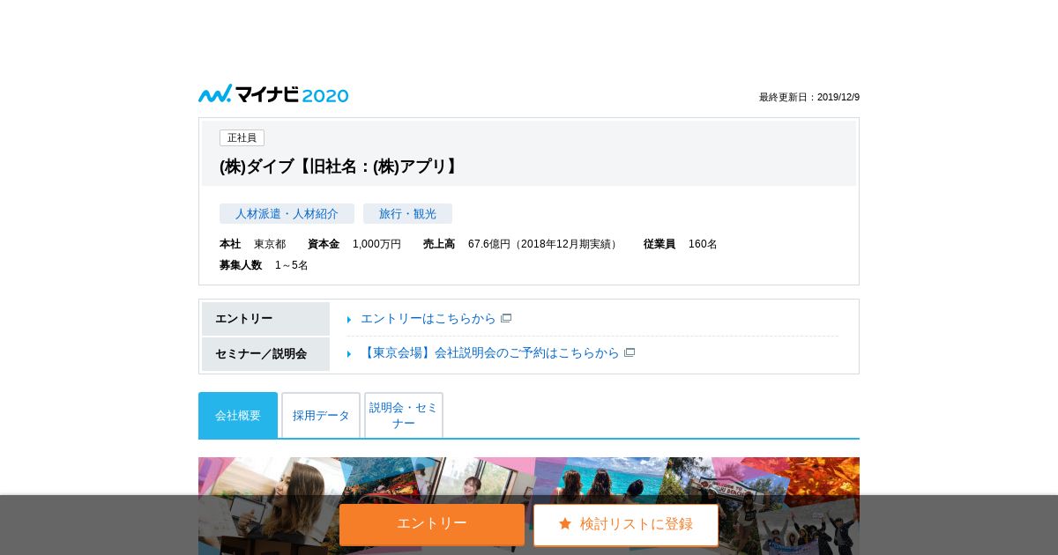Viewport: 1058px width, 555px height.
Task: Click the orange エントリー button
Action: (432, 524)
